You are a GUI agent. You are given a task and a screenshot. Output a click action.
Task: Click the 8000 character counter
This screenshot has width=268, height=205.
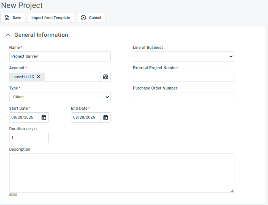click(13, 195)
